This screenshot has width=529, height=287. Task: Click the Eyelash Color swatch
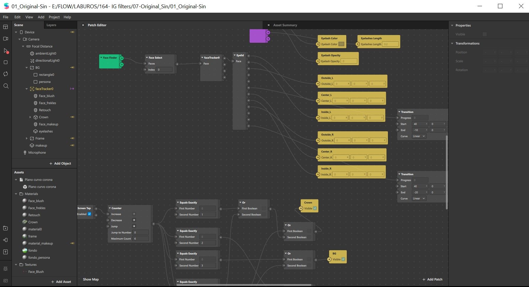[341, 44]
